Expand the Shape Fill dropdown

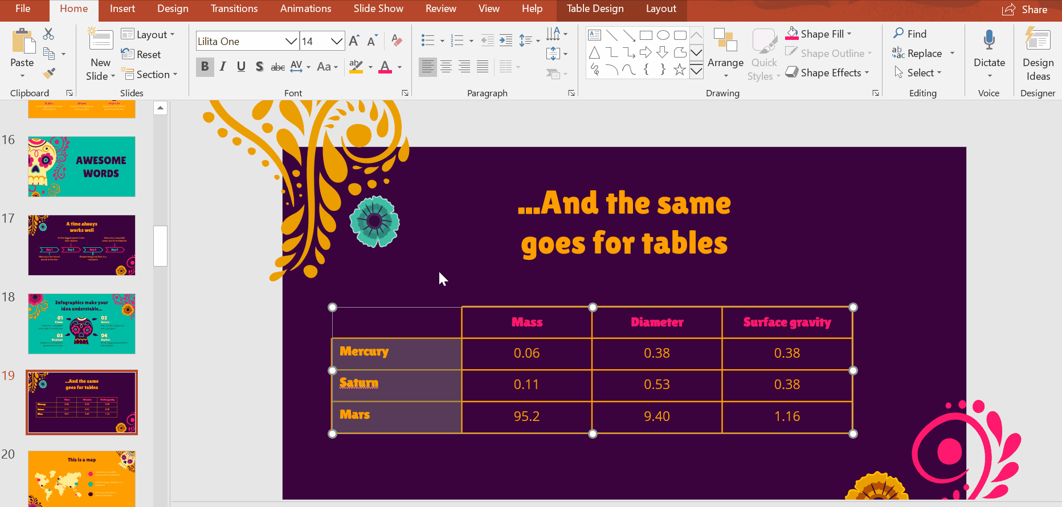pos(849,34)
